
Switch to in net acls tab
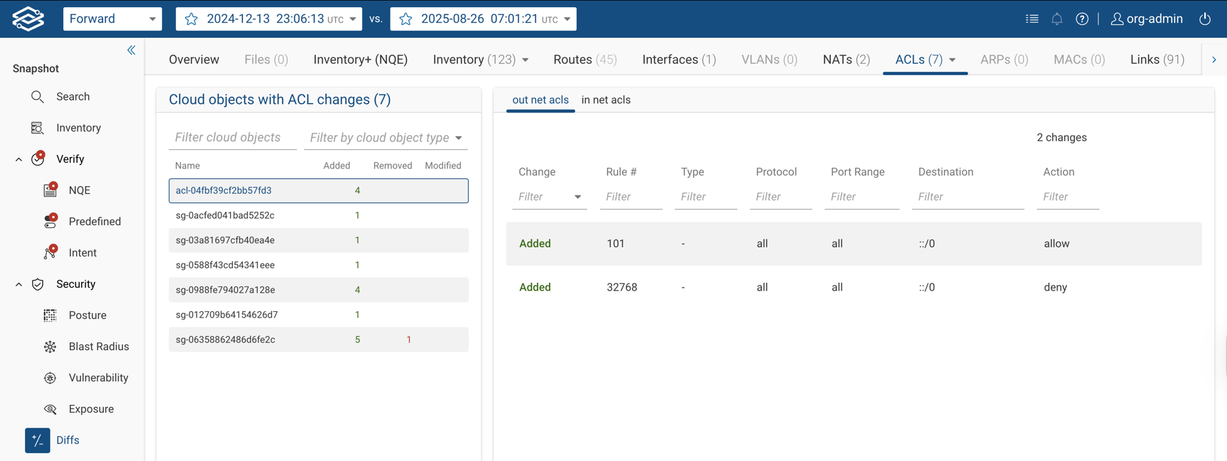[606, 100]
